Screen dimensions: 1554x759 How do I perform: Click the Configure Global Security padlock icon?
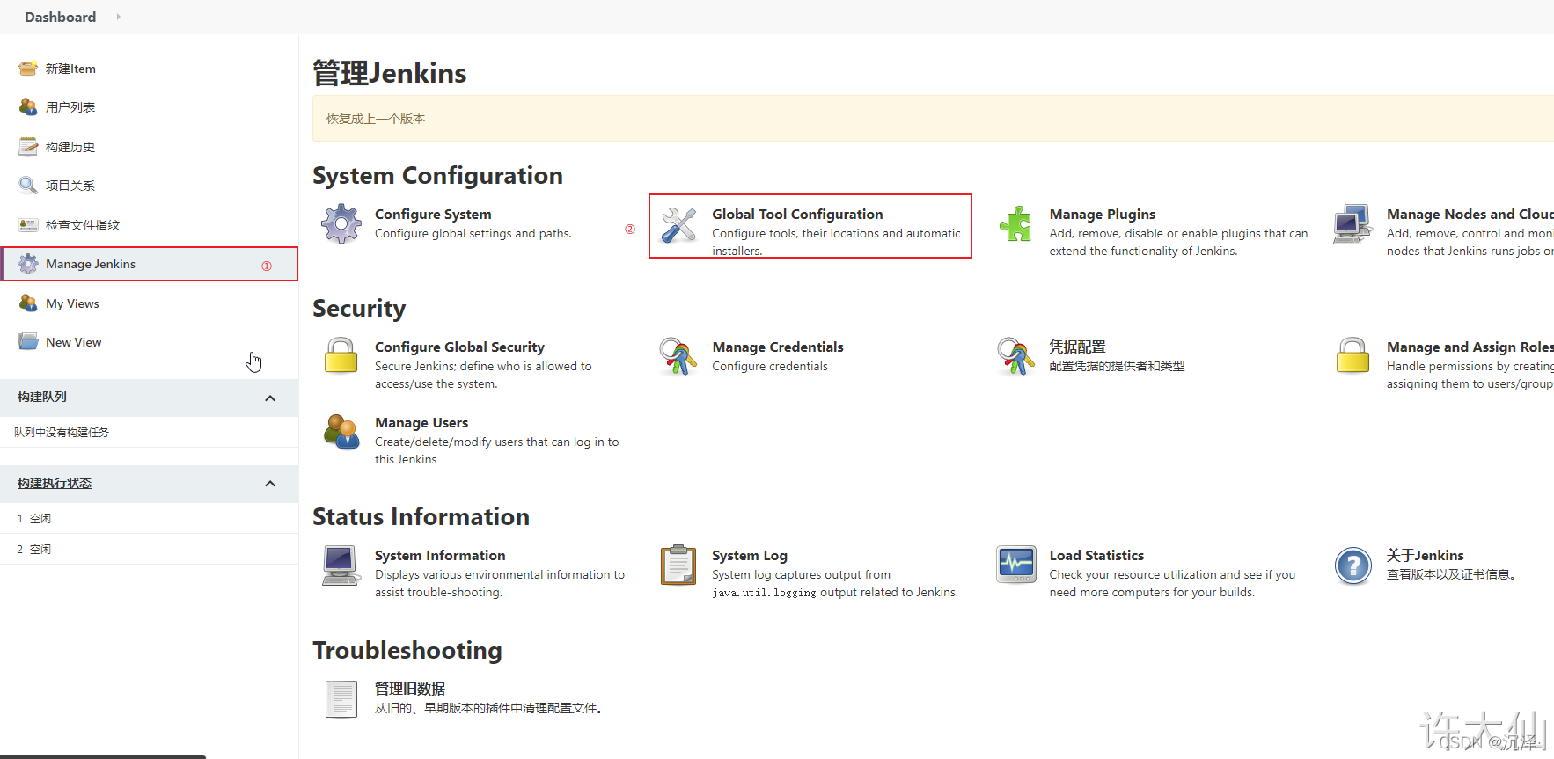341,356
